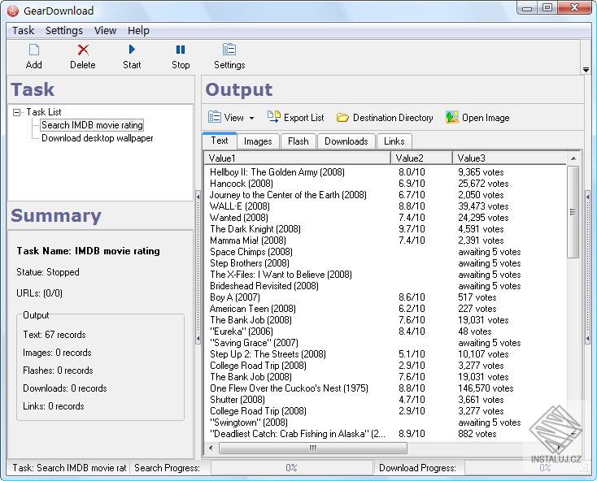Stop the task with the pause icon
The image size is (597, 481).
pos(181,50)
